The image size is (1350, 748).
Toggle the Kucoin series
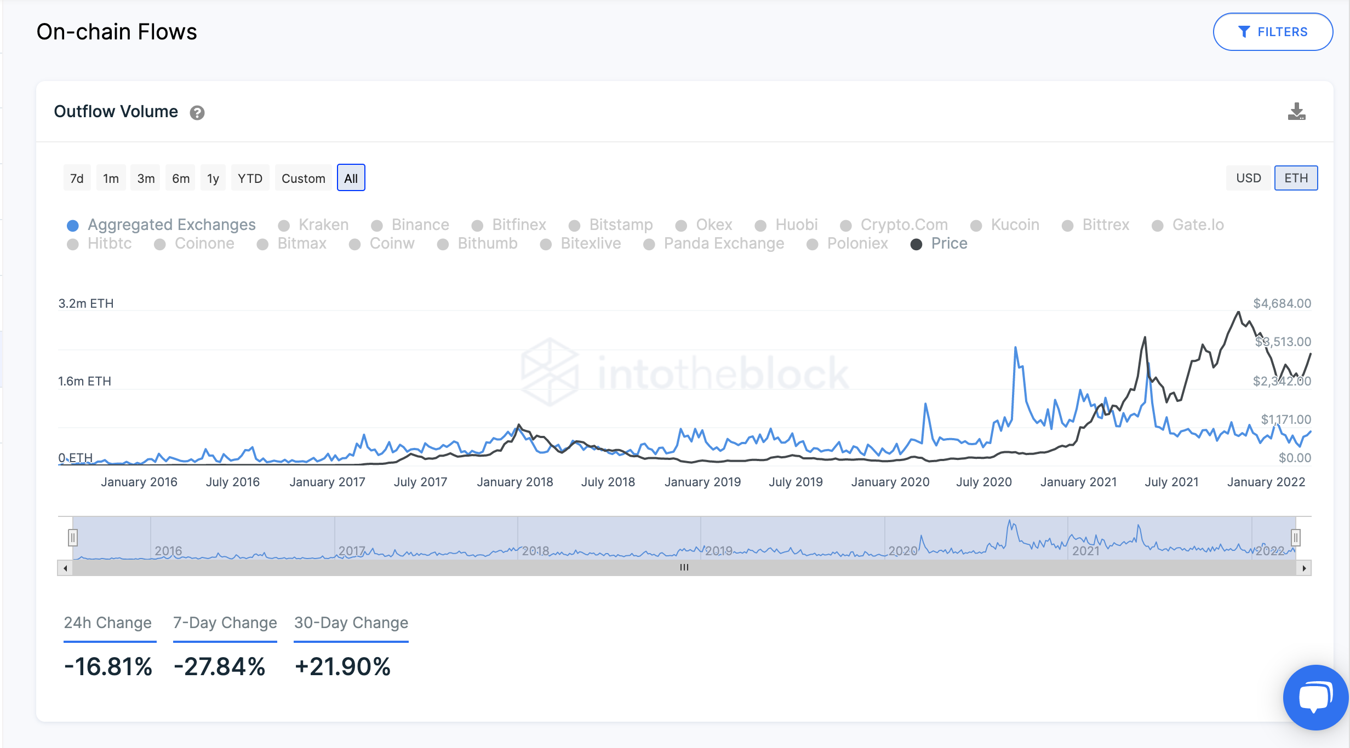coord(1005,225)
